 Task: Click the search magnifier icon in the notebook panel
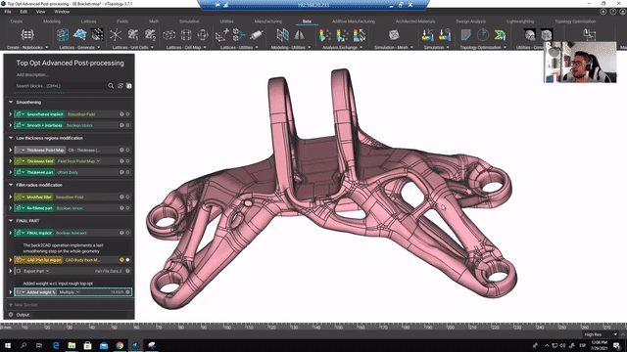(111, 86)
